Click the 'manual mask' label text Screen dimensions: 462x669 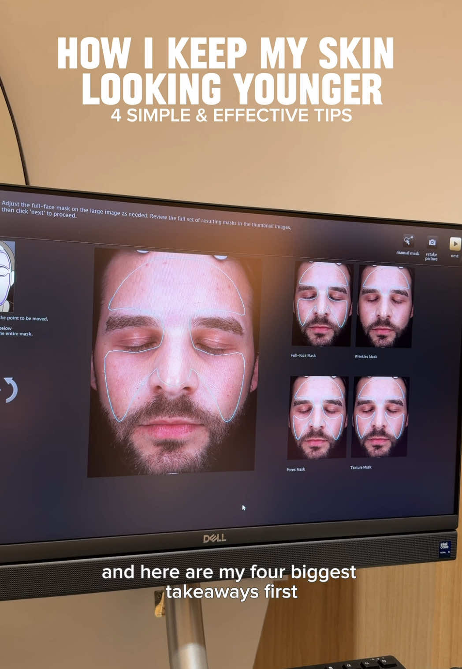tap(408, 253)
